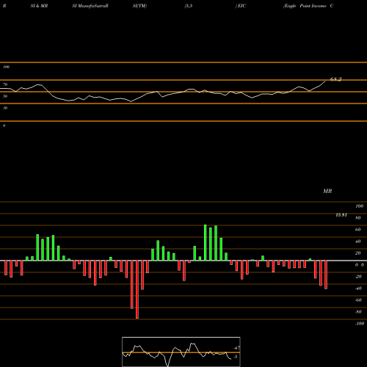Click the tallest green bar in MR chart
Image resolution: width=367 pixels, height=367 pixels.
coord(206,242)
